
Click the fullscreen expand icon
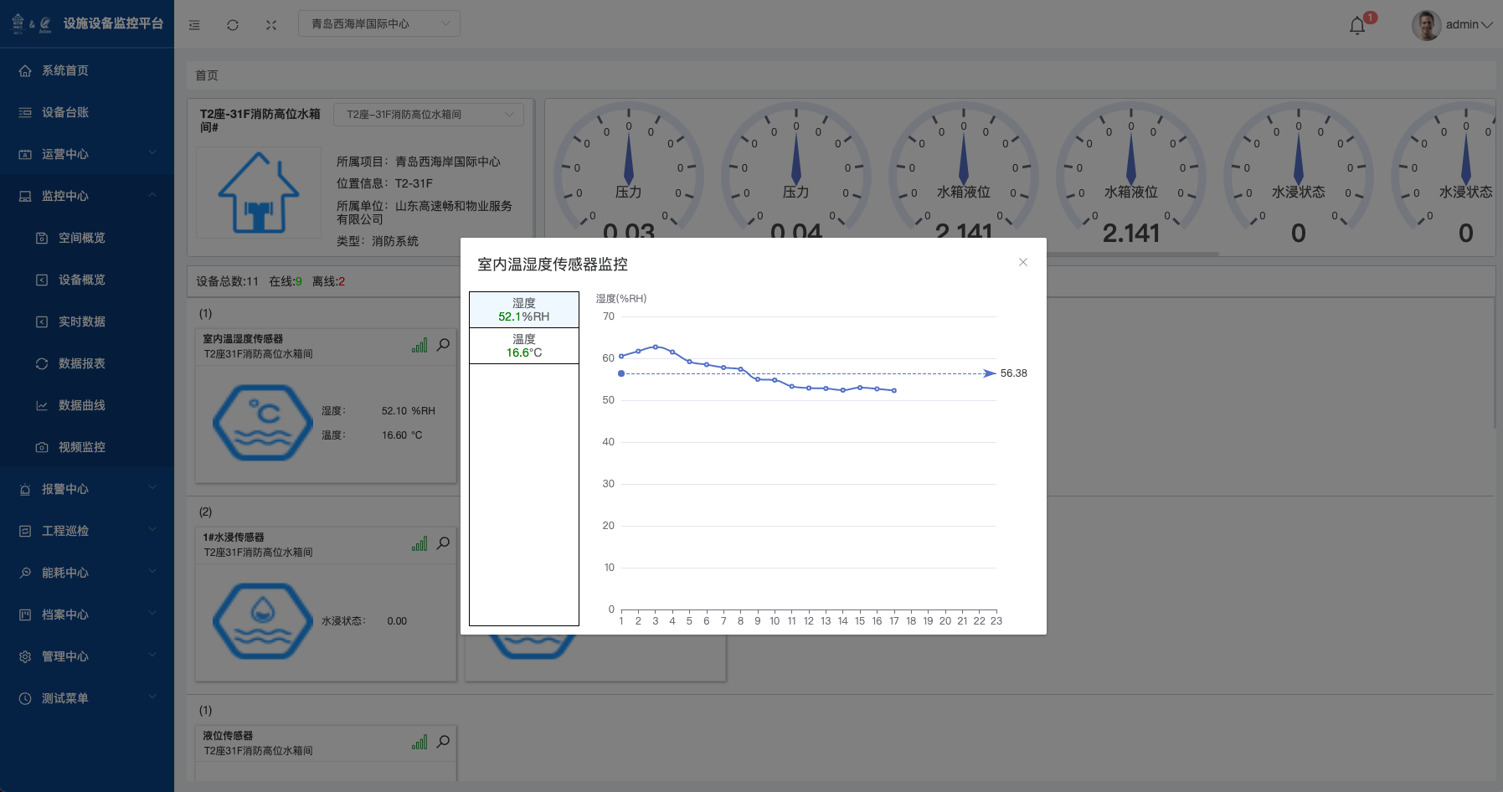point(271,25)
